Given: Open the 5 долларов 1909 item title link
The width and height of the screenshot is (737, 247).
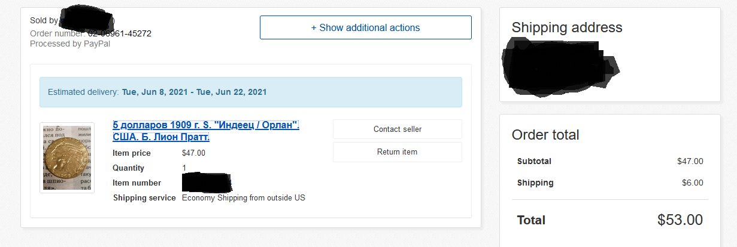Looking at the screenshot, I should (x=205, y=131).
